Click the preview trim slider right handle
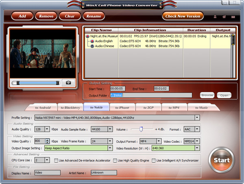The height and width of the screenshot is (184, 244). tap(58, 83)
